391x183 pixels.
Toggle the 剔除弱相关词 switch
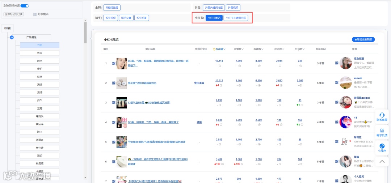pyautogui.click(x=25, y=6)
